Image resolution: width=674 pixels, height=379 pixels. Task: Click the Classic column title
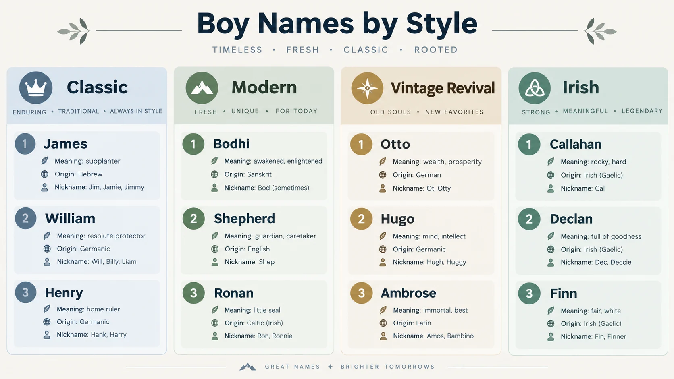[97, 87]
